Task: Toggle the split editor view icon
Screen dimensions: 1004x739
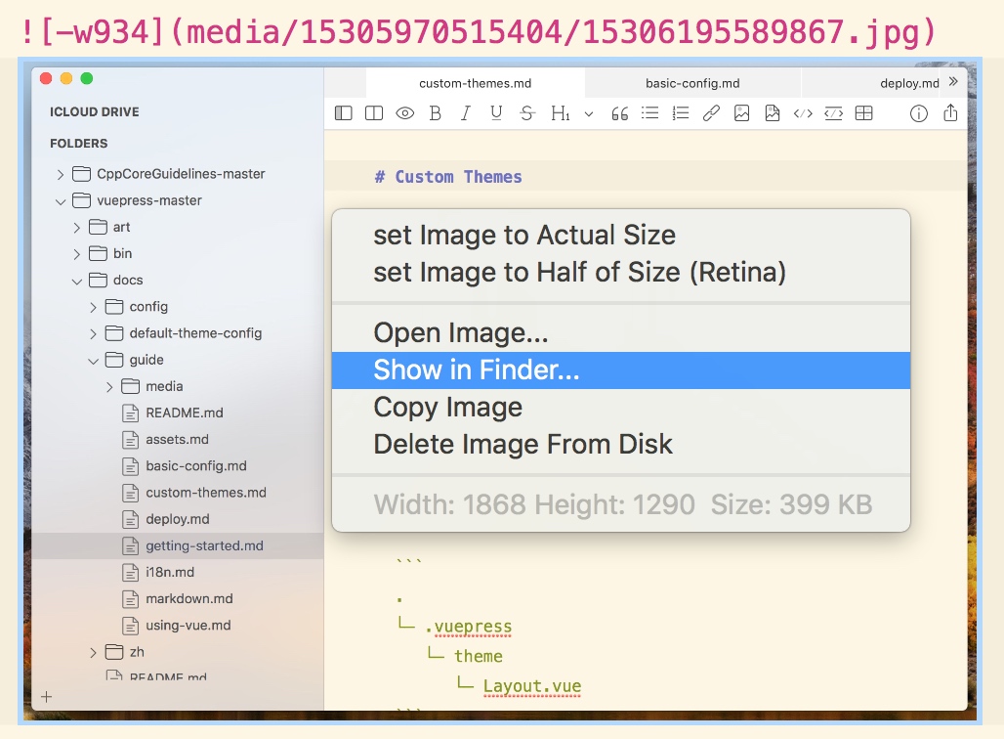Action: coord(374,113)
